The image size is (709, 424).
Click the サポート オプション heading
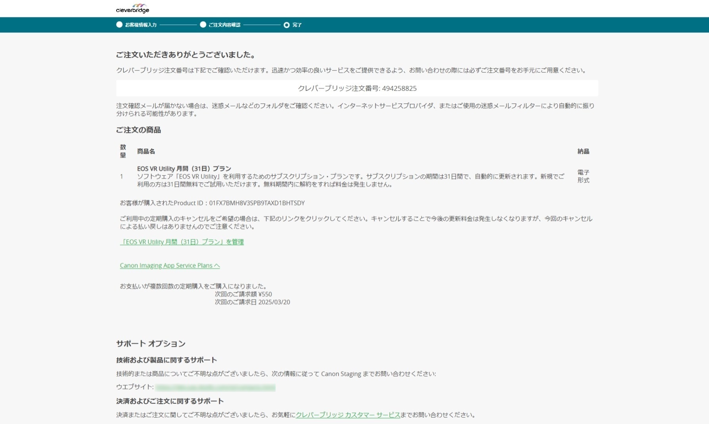(x=151, y=344)
